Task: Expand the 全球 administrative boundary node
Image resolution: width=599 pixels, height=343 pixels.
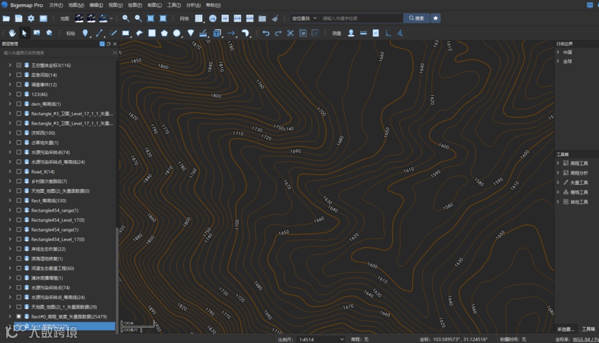Action: click(x=558, y=61)
